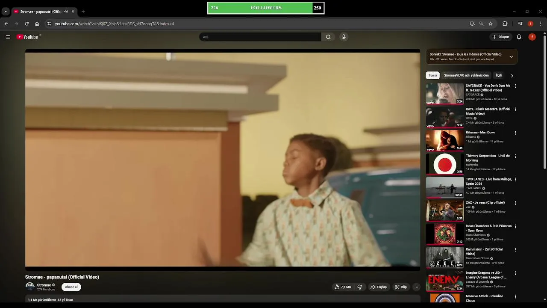Bookmark this page with star icon

tap(491, 24)
